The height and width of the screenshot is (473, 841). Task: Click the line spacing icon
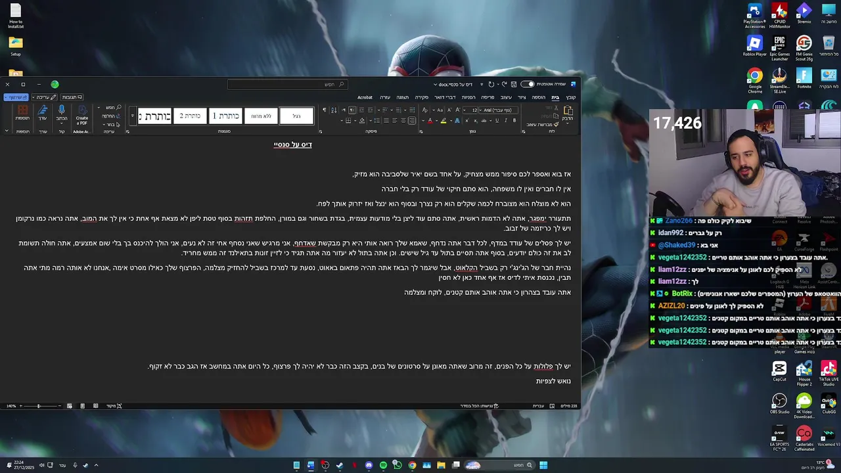(377, 121)
